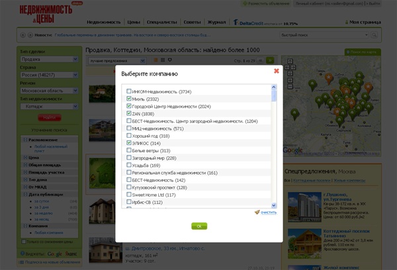Click the company list scrollbar down arrow

coord(274,205)
